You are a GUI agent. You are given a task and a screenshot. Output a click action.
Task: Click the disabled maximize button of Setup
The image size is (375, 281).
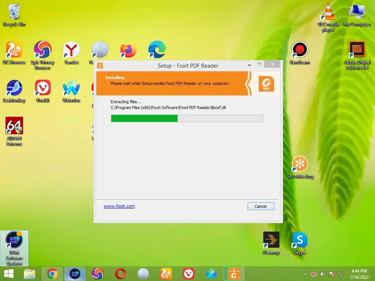[259, 64]
